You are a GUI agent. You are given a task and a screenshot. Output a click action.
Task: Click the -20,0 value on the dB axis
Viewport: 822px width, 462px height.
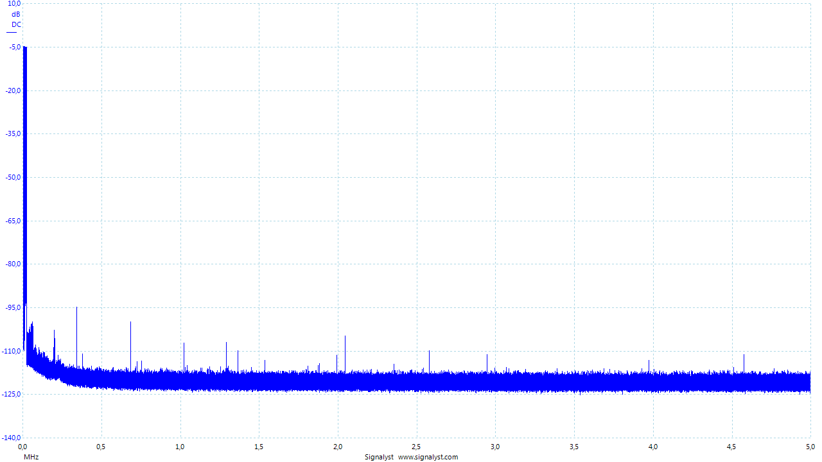(13, 90)
